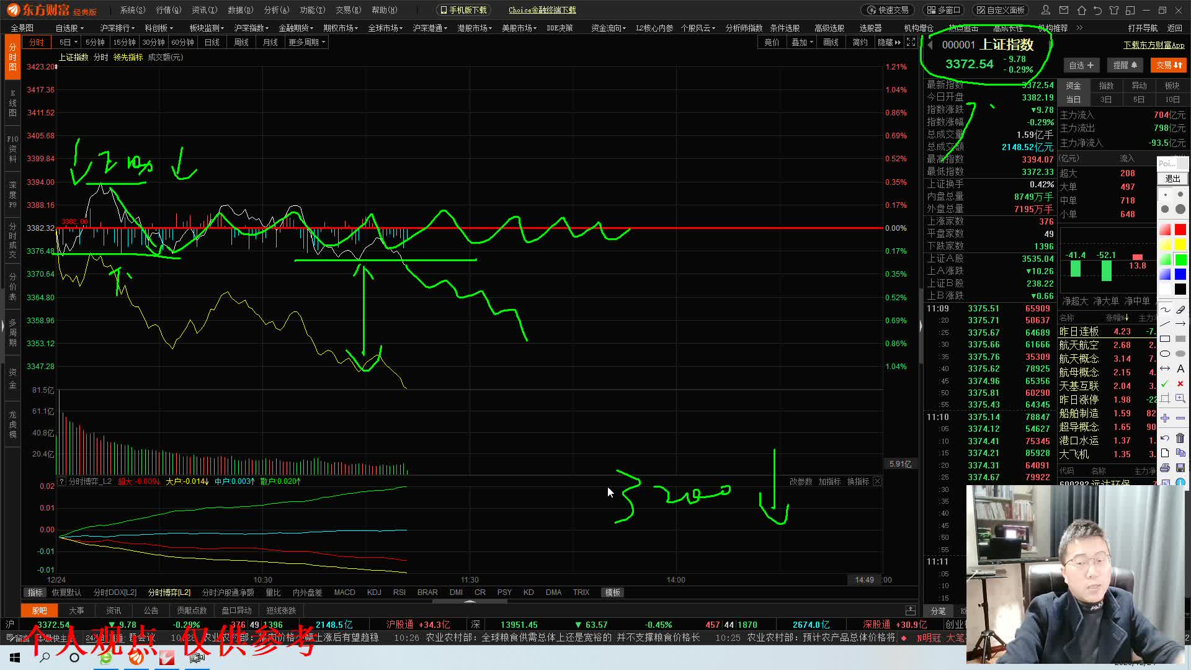Viewport: 1191px width, 670px height.
Task: Open the 叠加 overlay dropdown
Action: point(801,42)
